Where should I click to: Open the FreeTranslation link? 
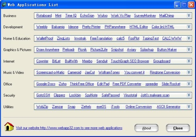(101, 38)
